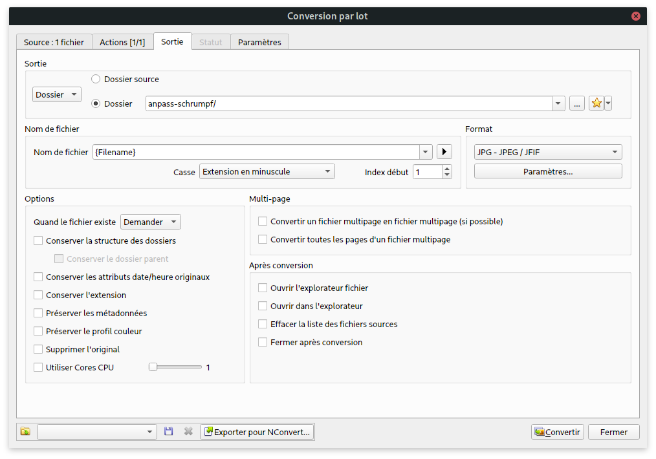Click the Convertir button
The height and width of the screenshot is (459, 656).
(557, 432)
